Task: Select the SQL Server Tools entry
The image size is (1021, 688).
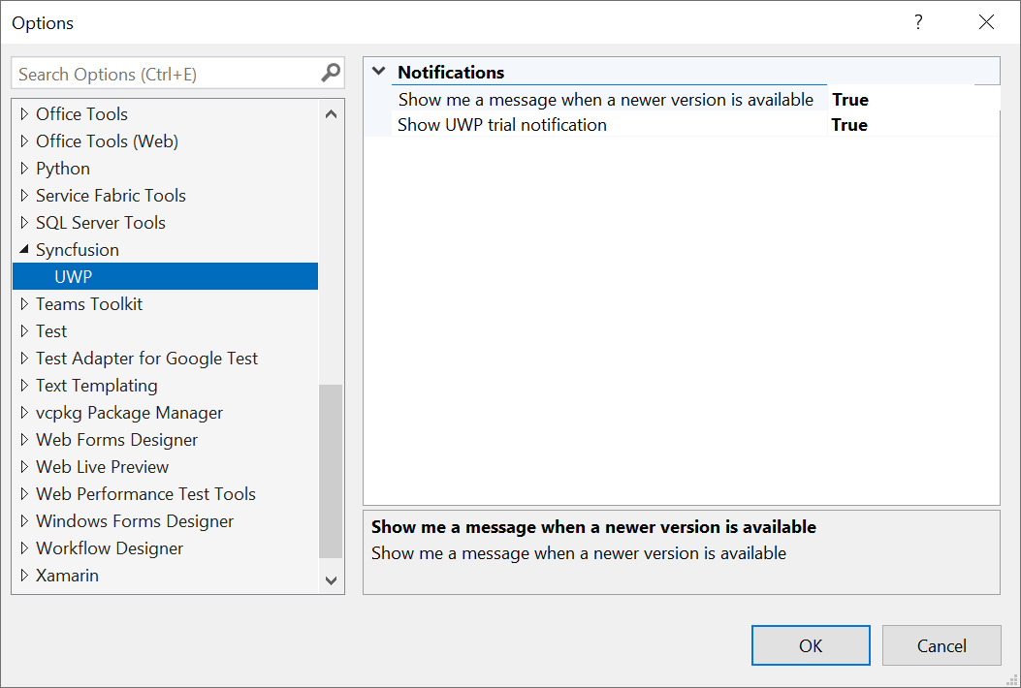Action: click(x=100, y=222)
